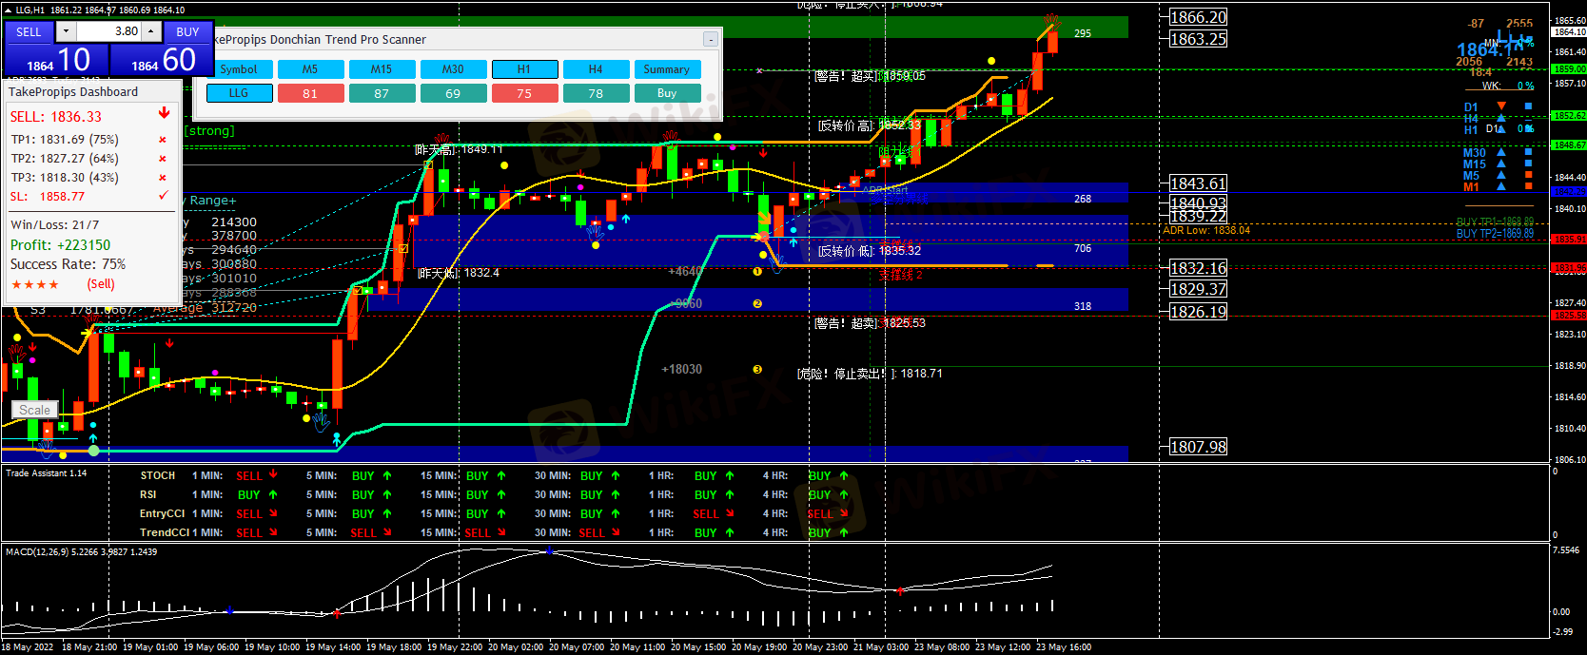The height and width of the screenshot is (655, 1587).
Task: Click the orange down triangle for D1 trend
Action: point(1501,106)
